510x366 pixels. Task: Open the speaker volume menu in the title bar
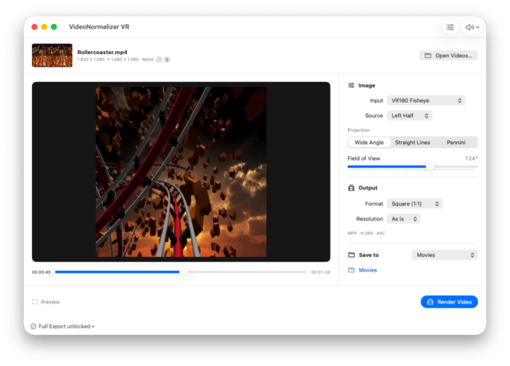472,27
